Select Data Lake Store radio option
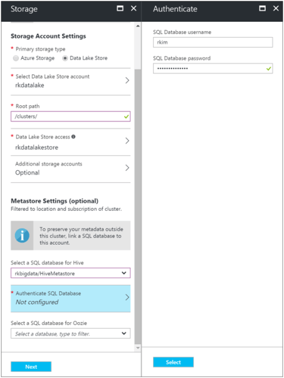Screen dimensions: 284x378 pos(65,58)
